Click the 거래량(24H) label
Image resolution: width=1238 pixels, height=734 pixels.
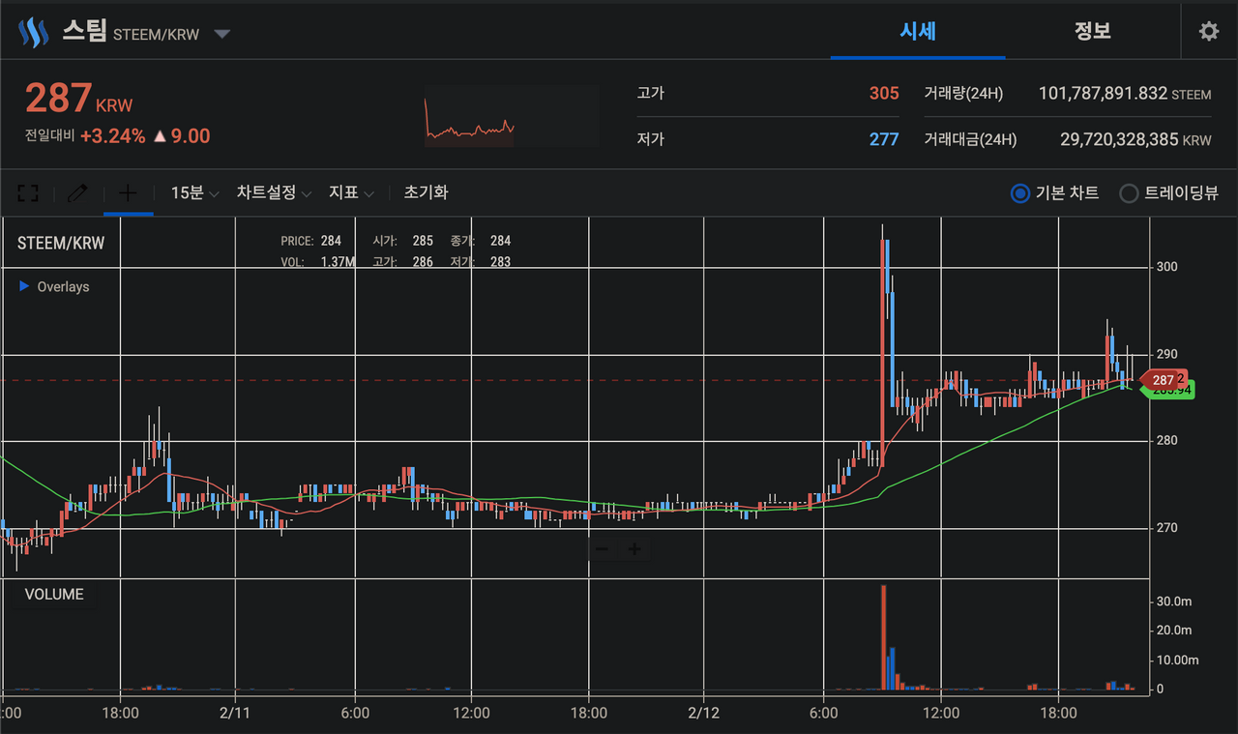(963, 94)
